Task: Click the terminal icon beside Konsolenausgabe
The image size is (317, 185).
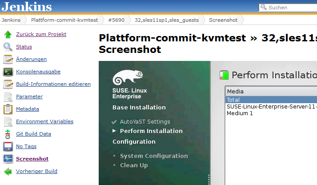Action: point(8,72)
